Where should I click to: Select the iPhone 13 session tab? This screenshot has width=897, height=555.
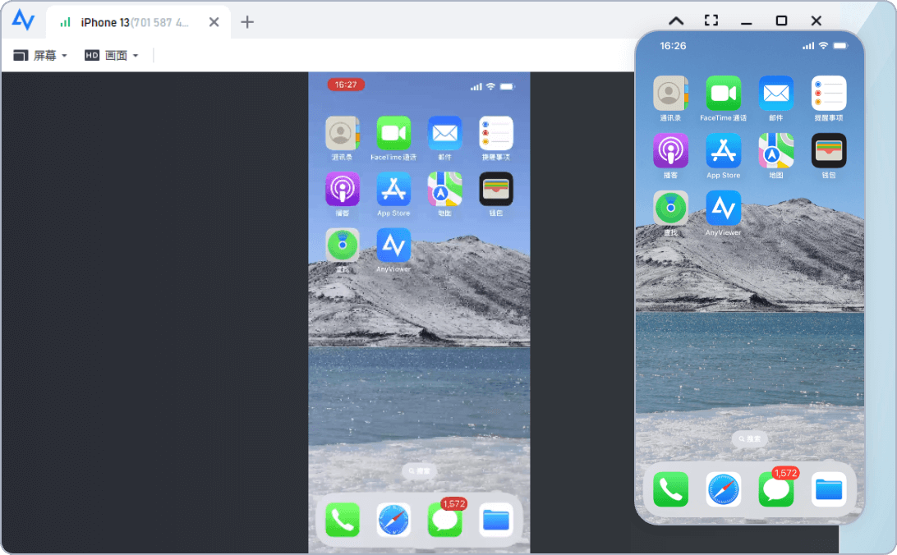tap(131, 22)
